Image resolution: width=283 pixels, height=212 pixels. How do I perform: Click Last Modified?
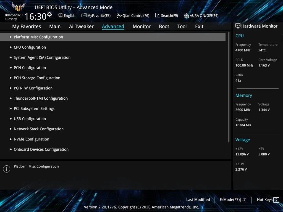(x=198, y=200)
